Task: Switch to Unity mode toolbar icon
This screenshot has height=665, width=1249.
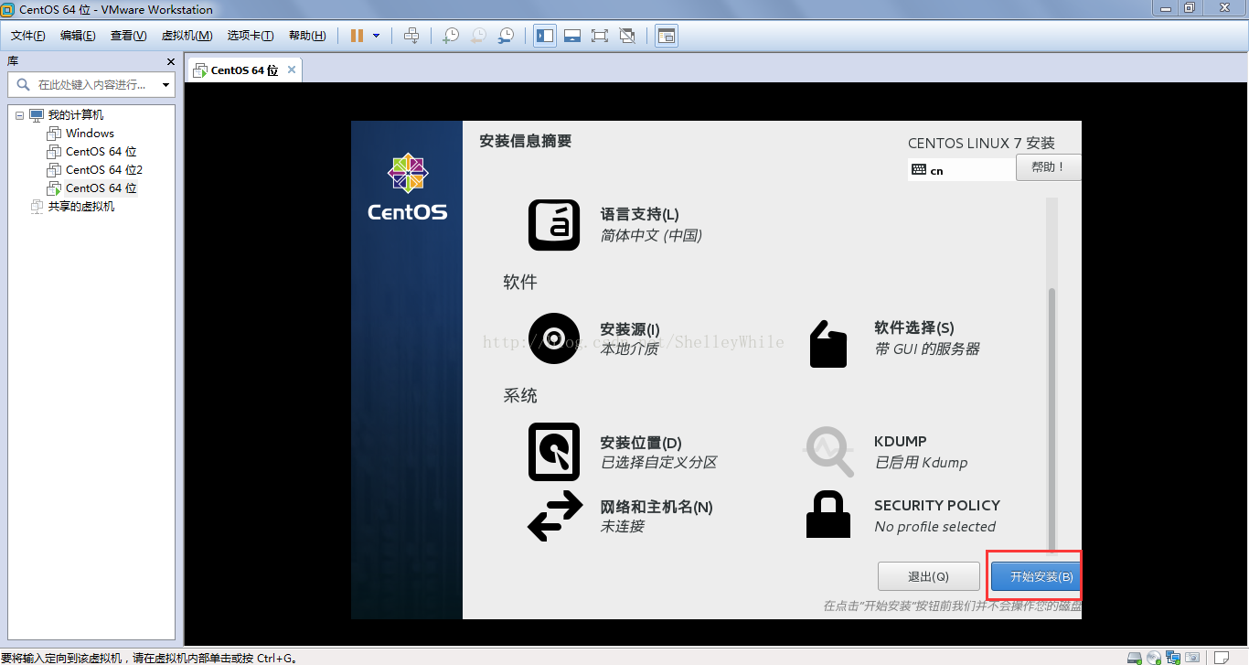Action: coord(627,36)
